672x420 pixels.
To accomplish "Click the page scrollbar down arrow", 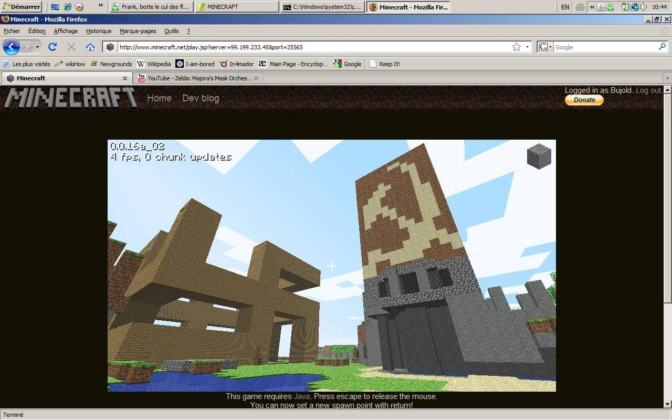I will tap(667, 404).
